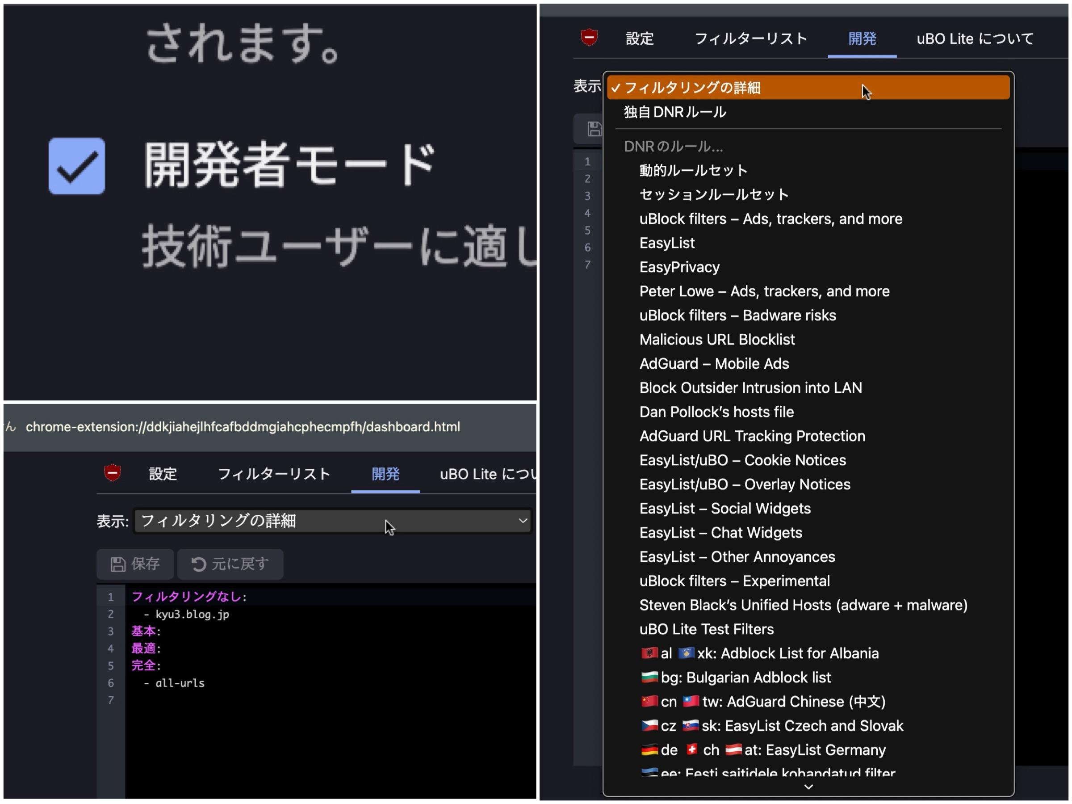Select EasyList – Chat Widgets
The height and width of the screenshot is (804, 1072).
coord(808,532)
